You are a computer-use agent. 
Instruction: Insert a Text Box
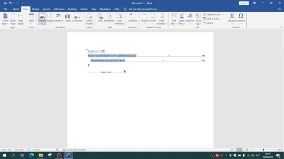coord(174,19)
